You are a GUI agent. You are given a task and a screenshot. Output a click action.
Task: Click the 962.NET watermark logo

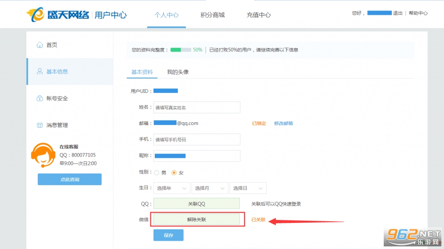[414, 237]
